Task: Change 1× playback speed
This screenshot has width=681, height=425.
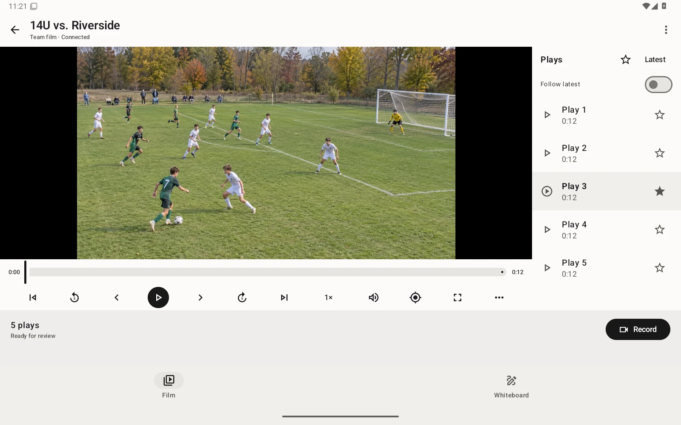Action: 329,297
